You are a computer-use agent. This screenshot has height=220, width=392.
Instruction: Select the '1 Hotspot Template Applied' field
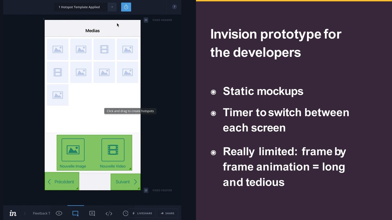click(x=81, y=7)
